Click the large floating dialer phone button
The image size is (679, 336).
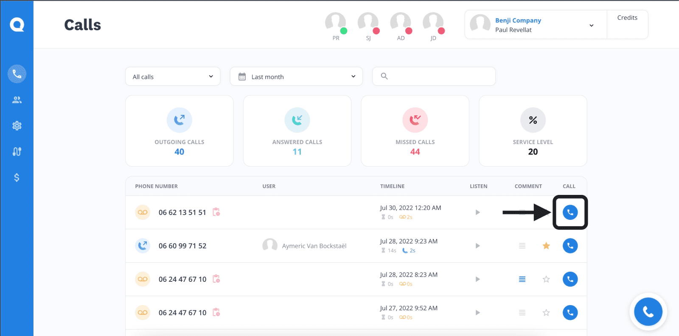(x=648, y=312)
